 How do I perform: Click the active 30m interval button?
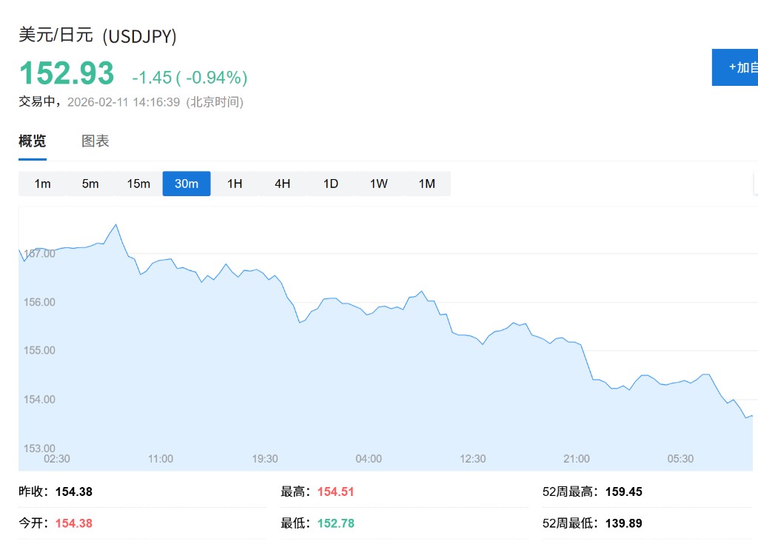pyautogui.click(x=187, y=184)
